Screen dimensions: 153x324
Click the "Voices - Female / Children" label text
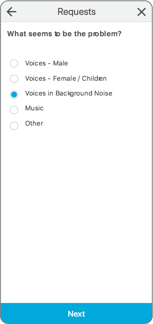point(66,79)
